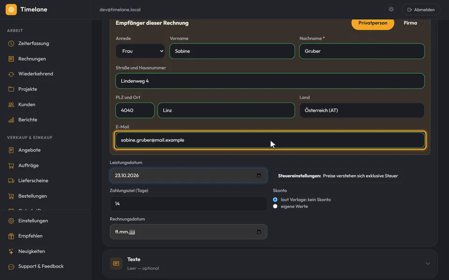The height and width of the screenshot is (280, 449).
Task: Click the PLZ field showing 4040
Action: 135,110
